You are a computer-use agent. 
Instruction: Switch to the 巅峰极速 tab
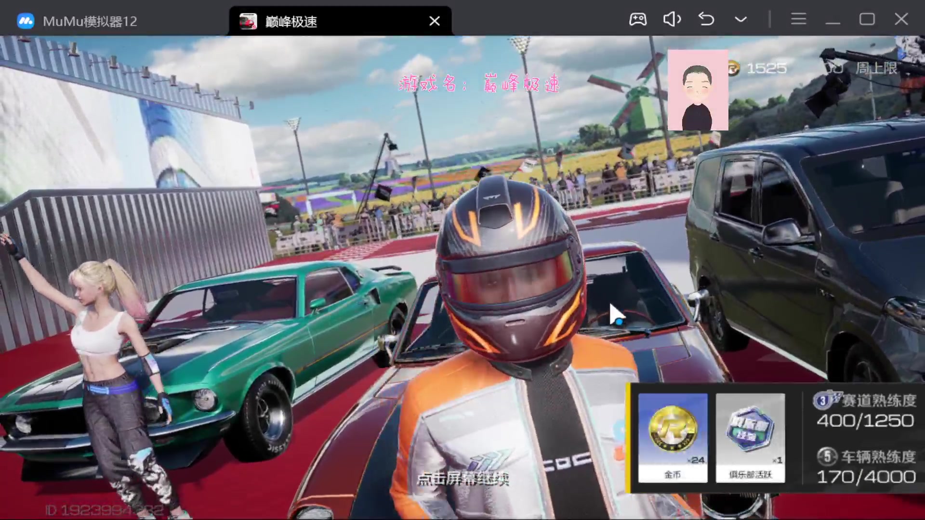(340, 21)
